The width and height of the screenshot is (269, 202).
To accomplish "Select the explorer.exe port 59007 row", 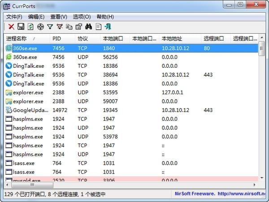I will pyautogui.click(x=131, y=101).
